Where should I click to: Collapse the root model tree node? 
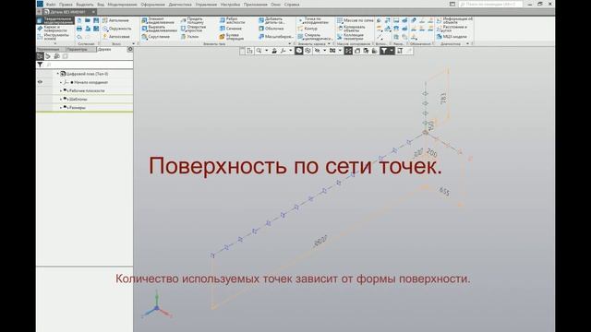pyautogui.click(x=57, y=74)
